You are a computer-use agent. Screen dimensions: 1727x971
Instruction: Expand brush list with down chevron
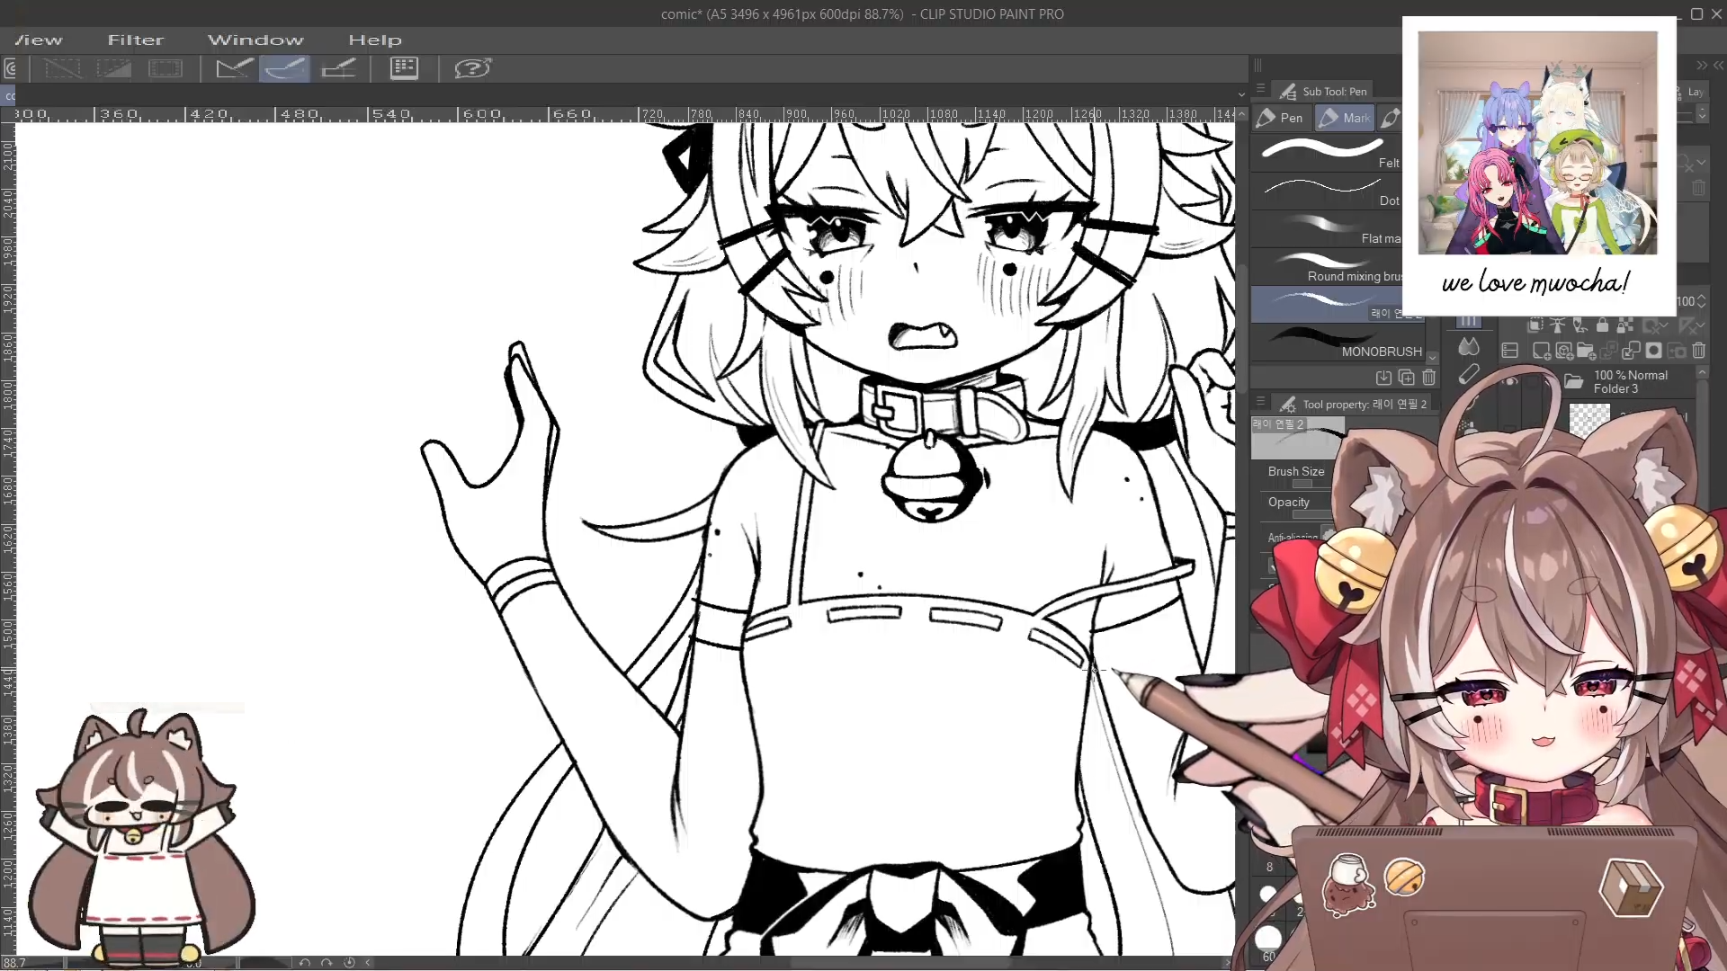click(1432, 357)
